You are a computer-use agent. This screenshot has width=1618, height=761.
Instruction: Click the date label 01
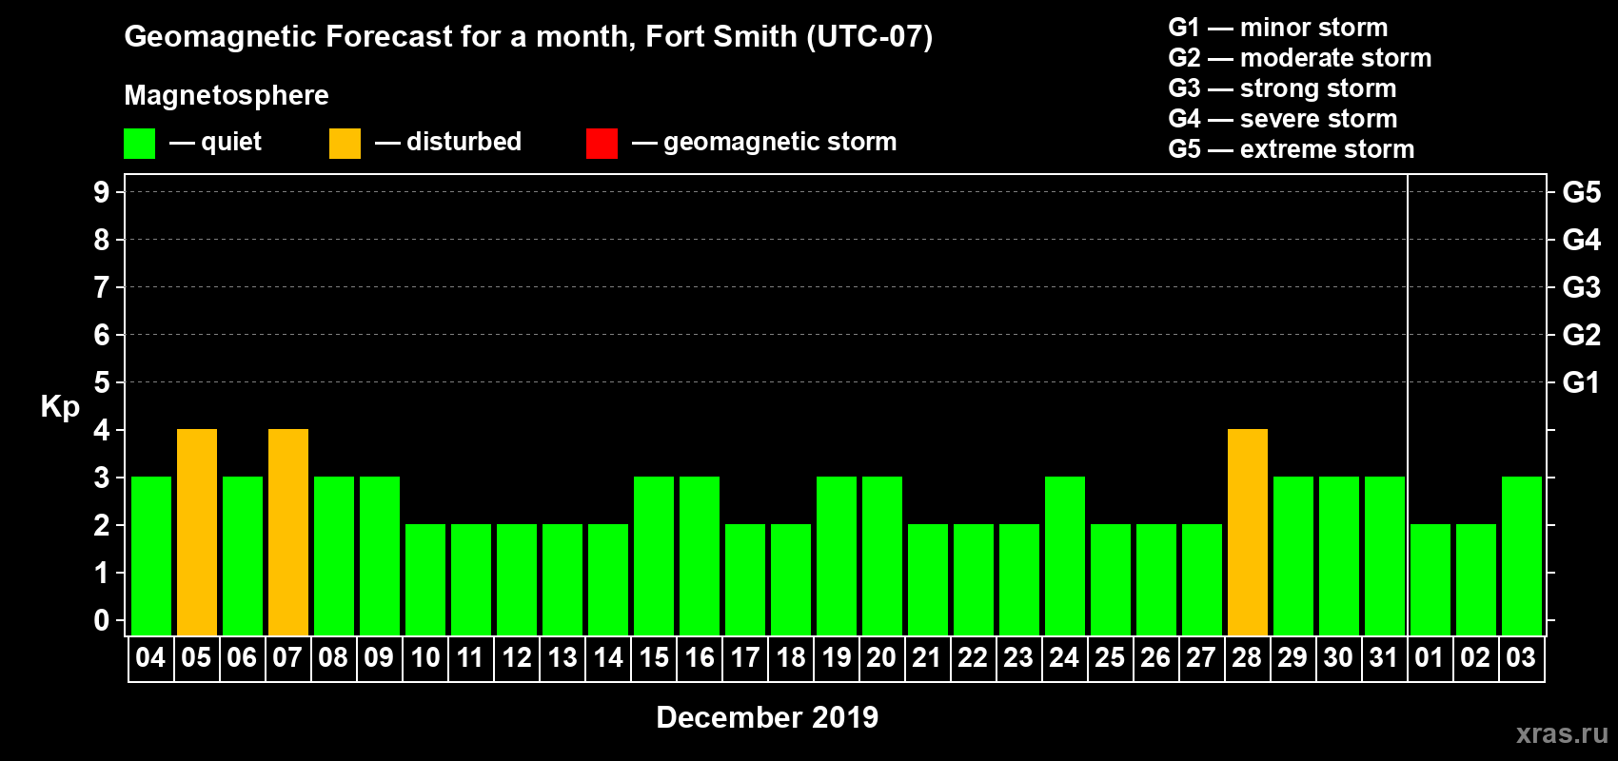coord(1430,657)
